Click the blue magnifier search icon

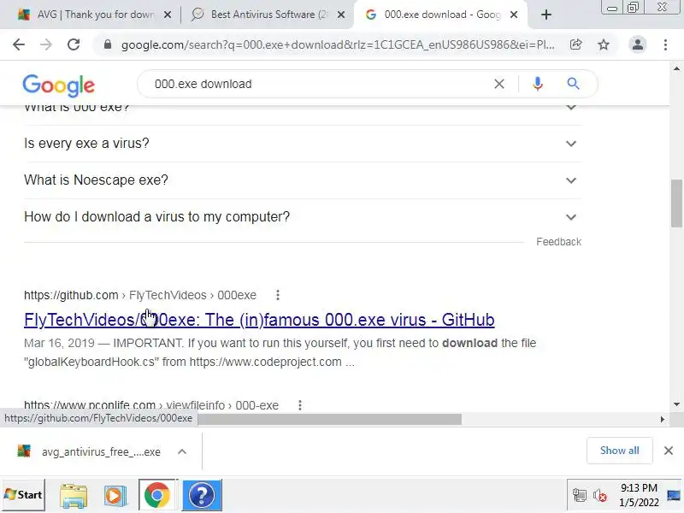pos(573,84)
